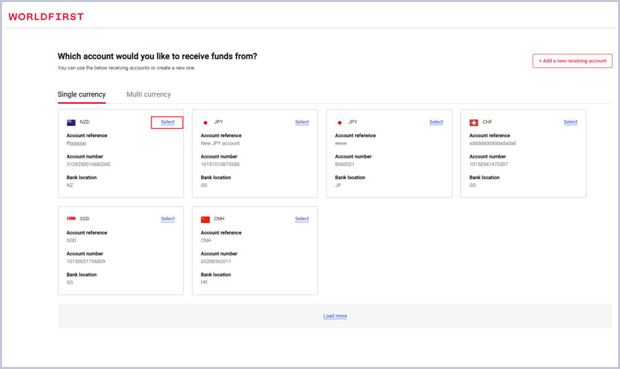Select the SGD receiving account
This screenshot has height=369, width=620.
pos(167,219)
